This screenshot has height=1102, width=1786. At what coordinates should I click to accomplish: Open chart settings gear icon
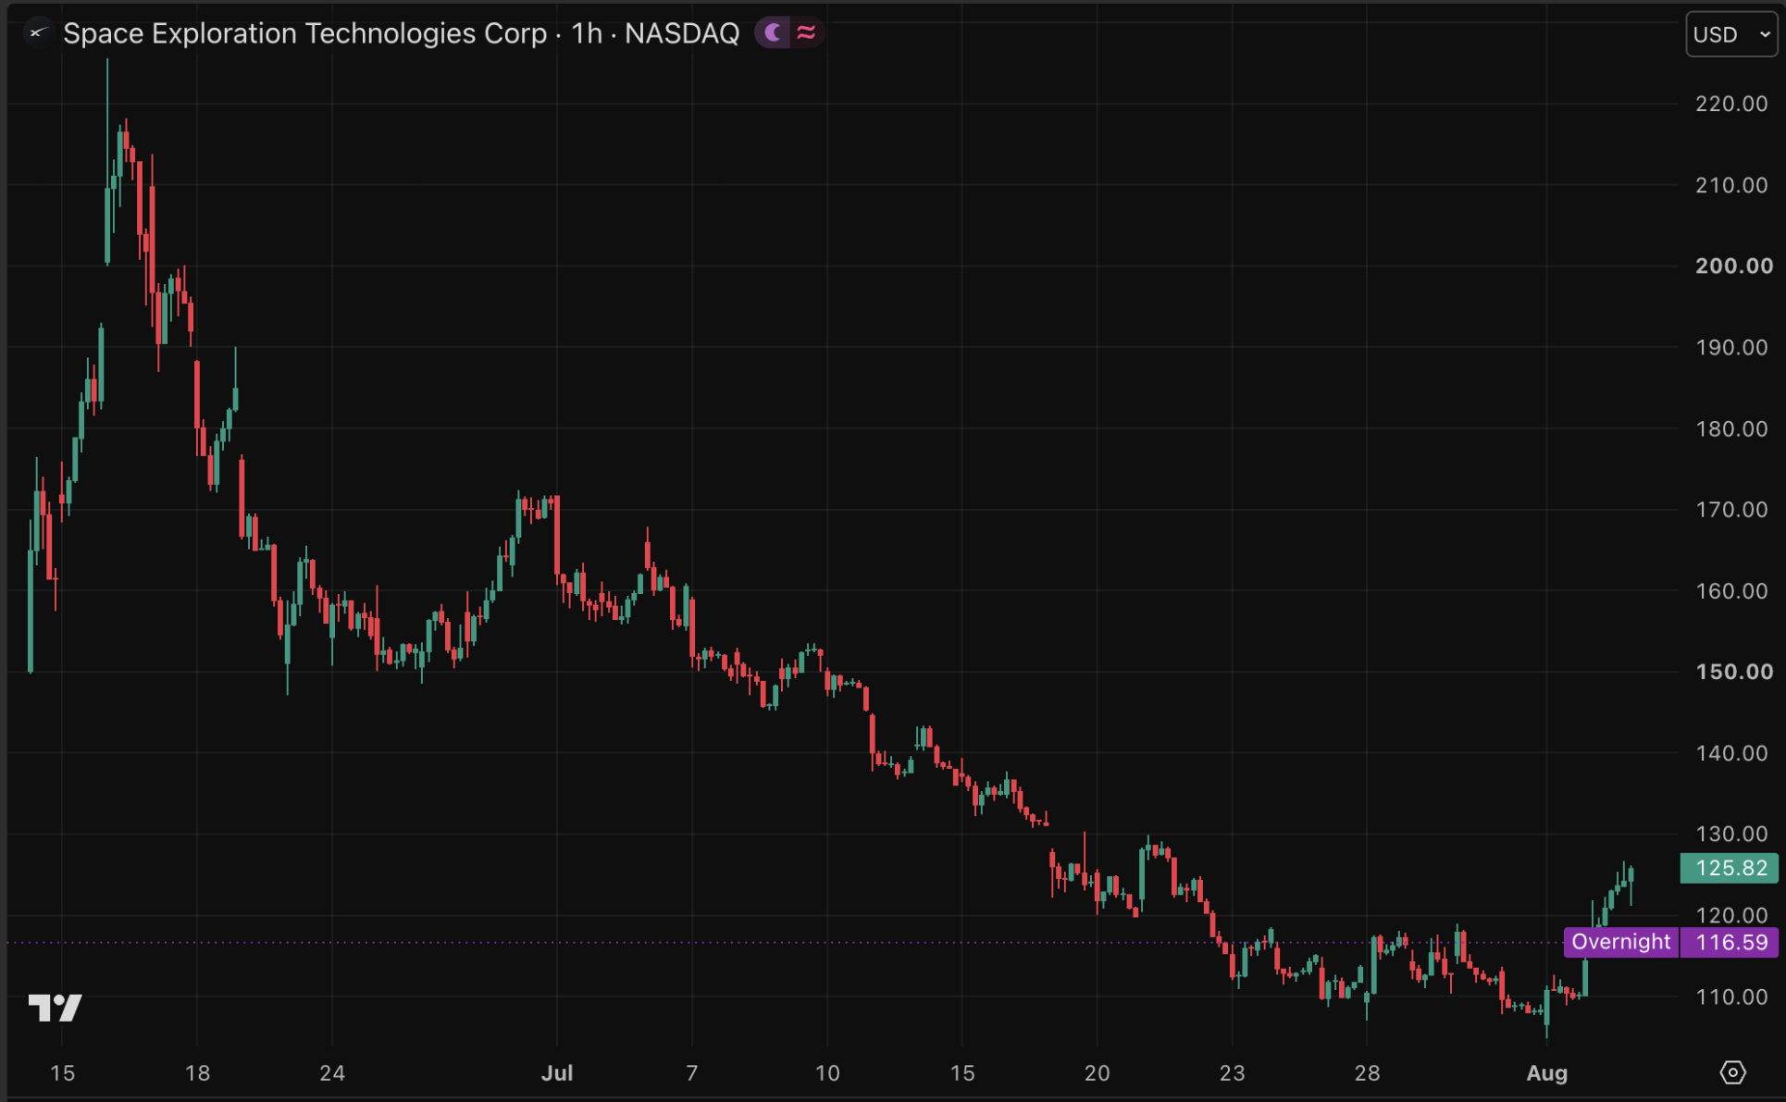[1732, 1072]
